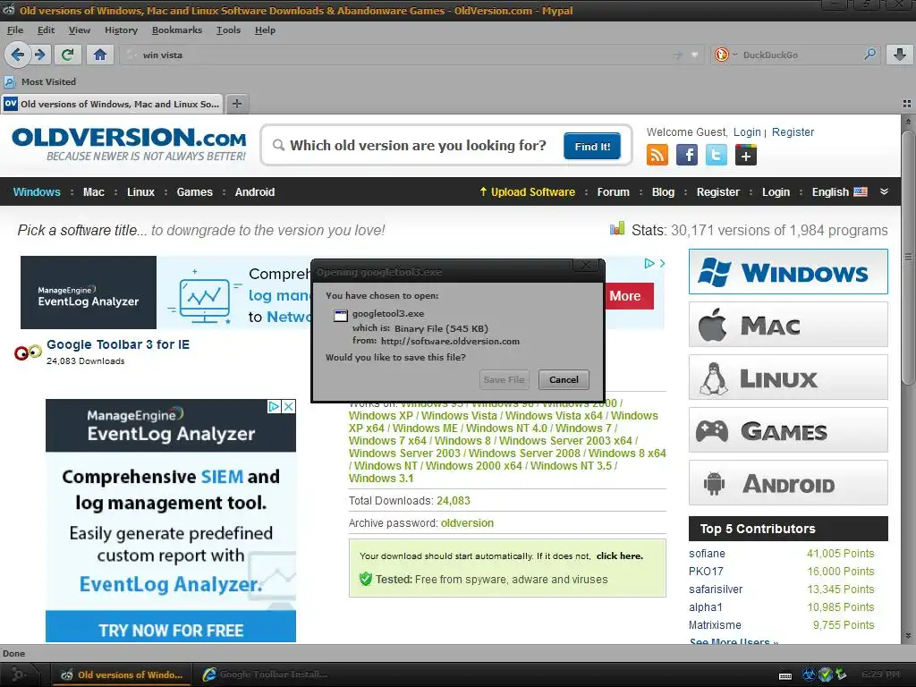Open the Forum nav link
Screen dimensions: 916x687
coord(613,191)
